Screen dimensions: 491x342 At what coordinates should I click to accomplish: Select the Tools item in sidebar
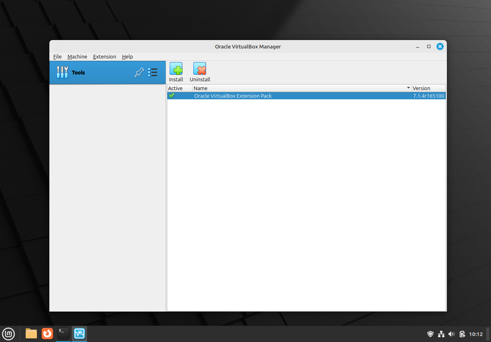108,72
